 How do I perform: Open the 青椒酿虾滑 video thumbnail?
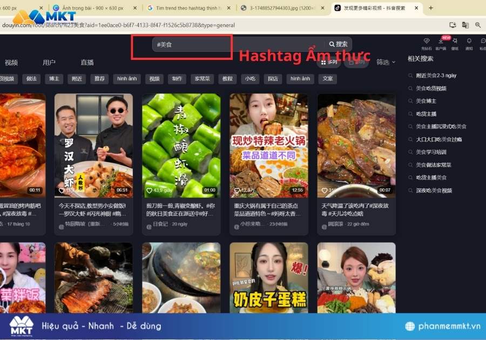tap(181, 143)
